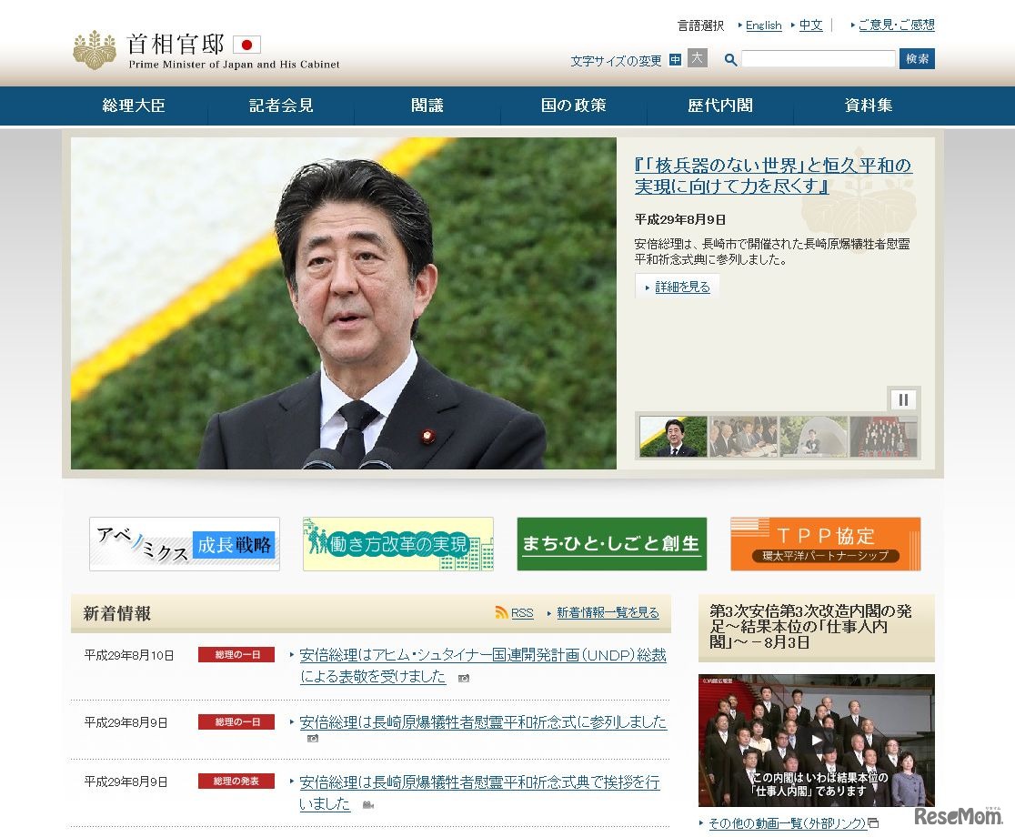Viewport: 1015px width, 837px height.
Task: Click the search magnifier icon
Action: pyautogui.click(x=729, y=59)
